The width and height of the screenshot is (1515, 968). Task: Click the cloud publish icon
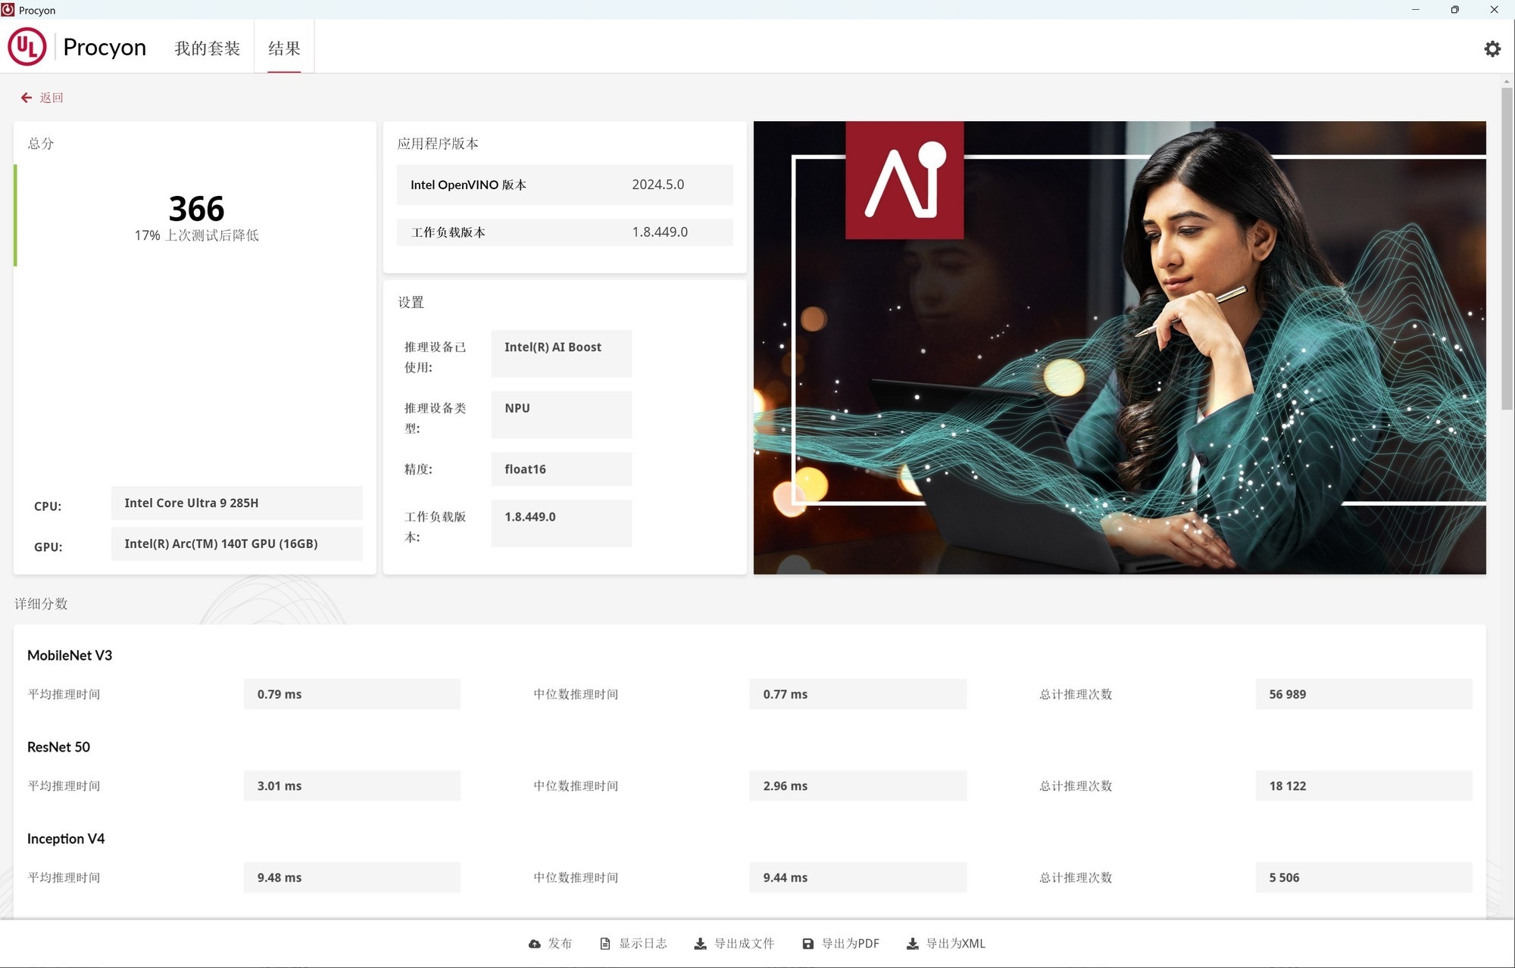(535, 944)
